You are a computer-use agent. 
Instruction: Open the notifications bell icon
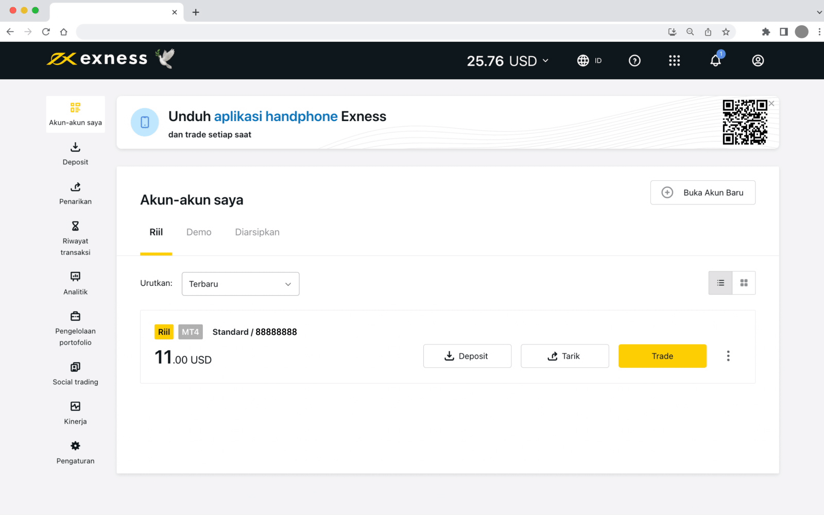[715, 61]
